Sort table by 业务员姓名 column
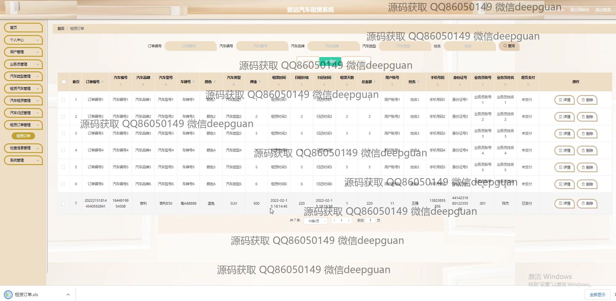Image resolution: width=616 pixels, height=301 pixels. pyautogui.click(x=505, y=85)
